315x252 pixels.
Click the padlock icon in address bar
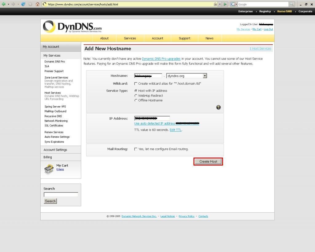coord(215,4)
